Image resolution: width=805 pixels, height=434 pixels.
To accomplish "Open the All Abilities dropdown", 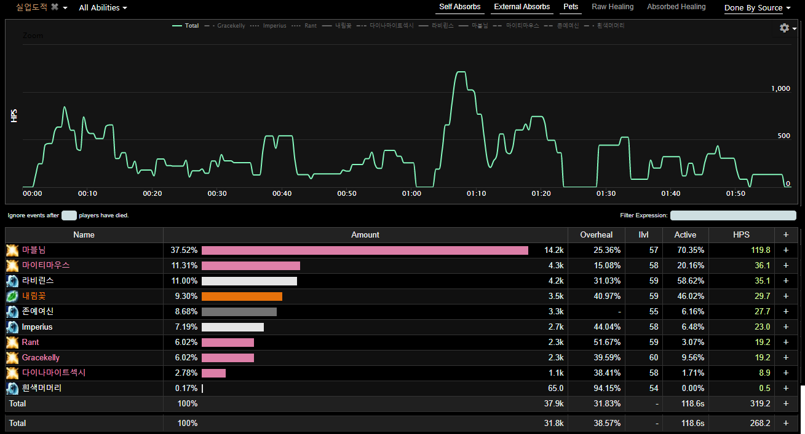I will (103, 8).
